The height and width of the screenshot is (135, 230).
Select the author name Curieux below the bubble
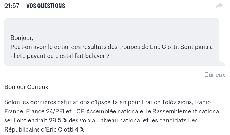pyautogui.click(x=215, y=75)
